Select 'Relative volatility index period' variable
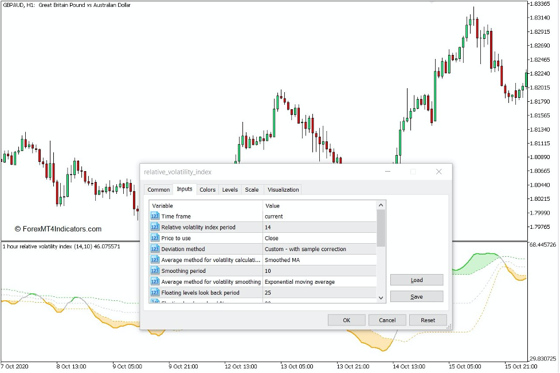This screenshot has width=560, height=373. click(198, 227)
